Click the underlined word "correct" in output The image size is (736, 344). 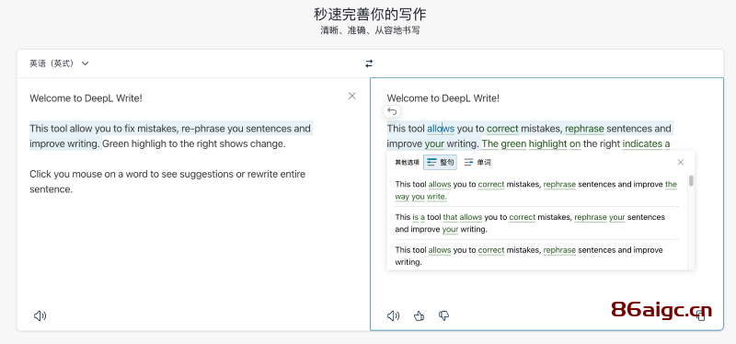(502, 129)
